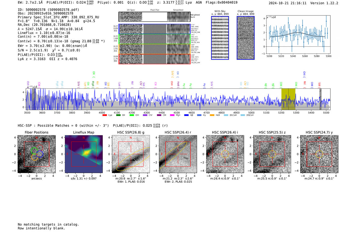The image size is (356, 242).
Task: Select the orange-bordered fiber spectrum row
Action: [154, 49]
